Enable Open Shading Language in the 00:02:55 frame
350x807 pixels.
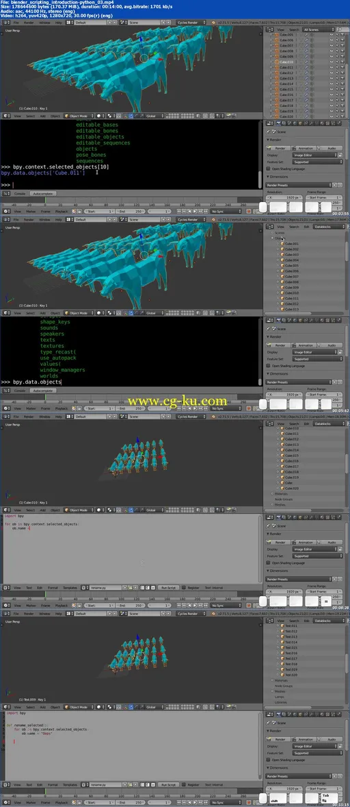269,169
